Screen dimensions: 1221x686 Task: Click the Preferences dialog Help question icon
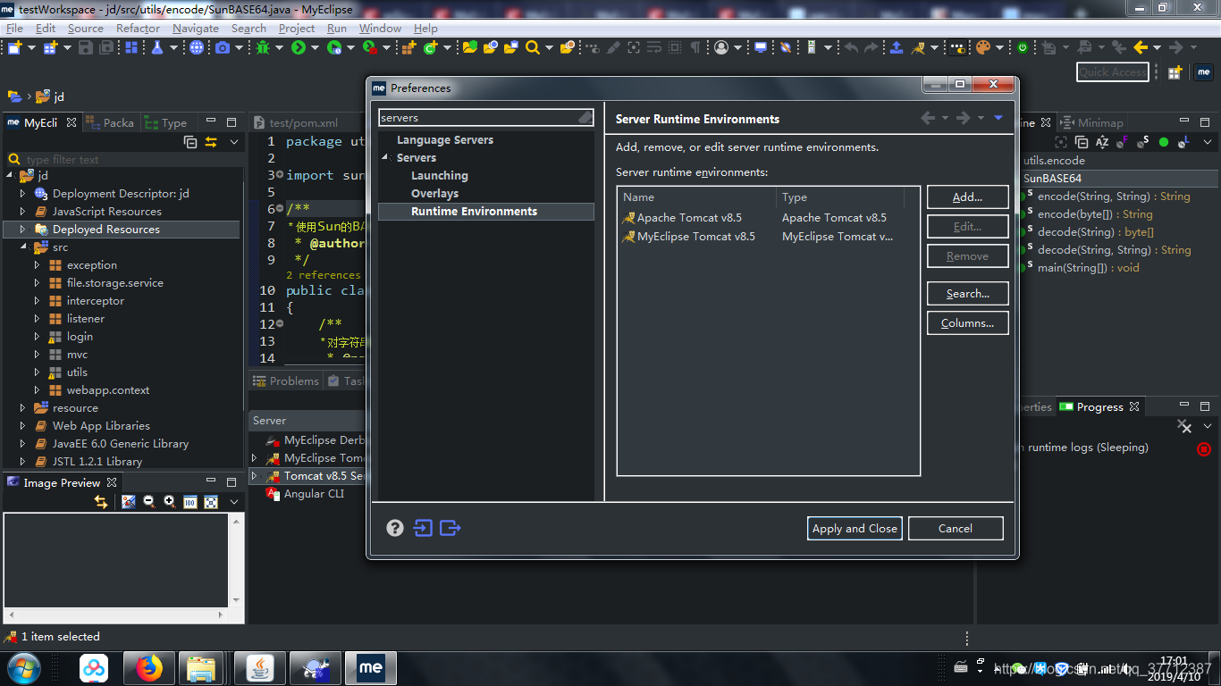[395, 528]
